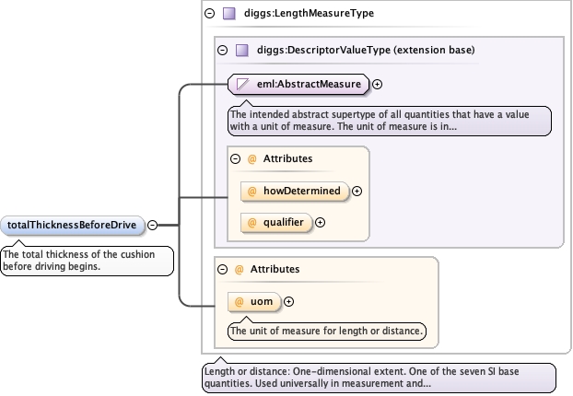The width and height of the screenshot is (573, 396).
Task: Click the purple diggs:DescriptorValueType type icon
Action: coord(242,50)
